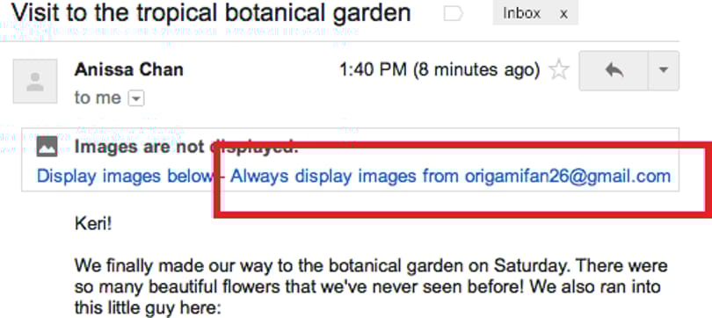Image resolution: width=712 pixels, height=318 pixels.
Task: Click the 1:40 PM timestamp
Action: click(374, 70)
